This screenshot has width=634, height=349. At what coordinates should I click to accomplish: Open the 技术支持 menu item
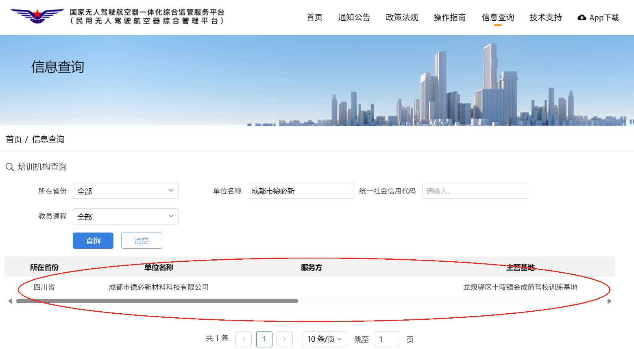click(x=545, y=17)
